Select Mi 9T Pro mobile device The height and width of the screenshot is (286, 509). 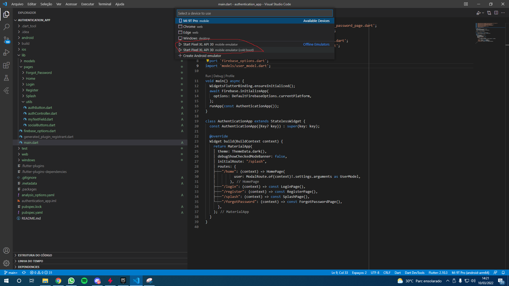click(x=196, y=20)
